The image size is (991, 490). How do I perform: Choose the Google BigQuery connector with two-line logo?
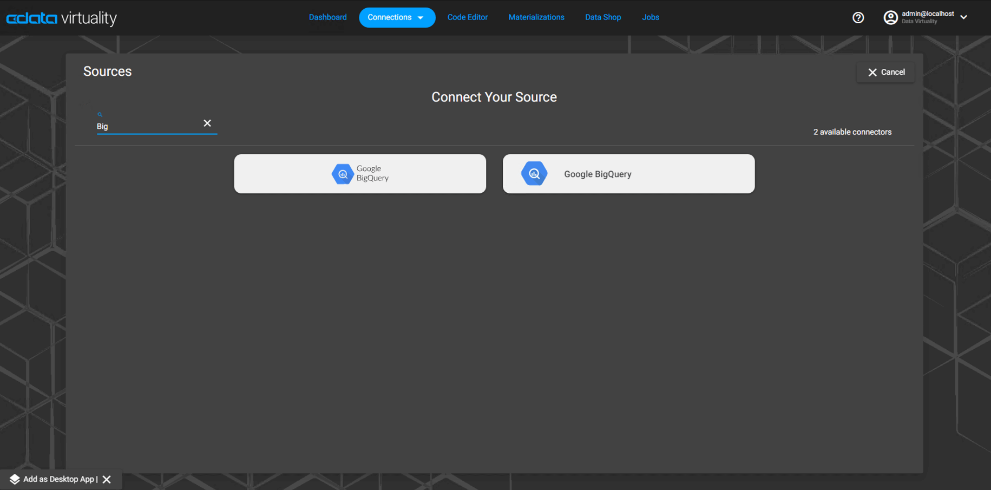click(x=360, y=174)
